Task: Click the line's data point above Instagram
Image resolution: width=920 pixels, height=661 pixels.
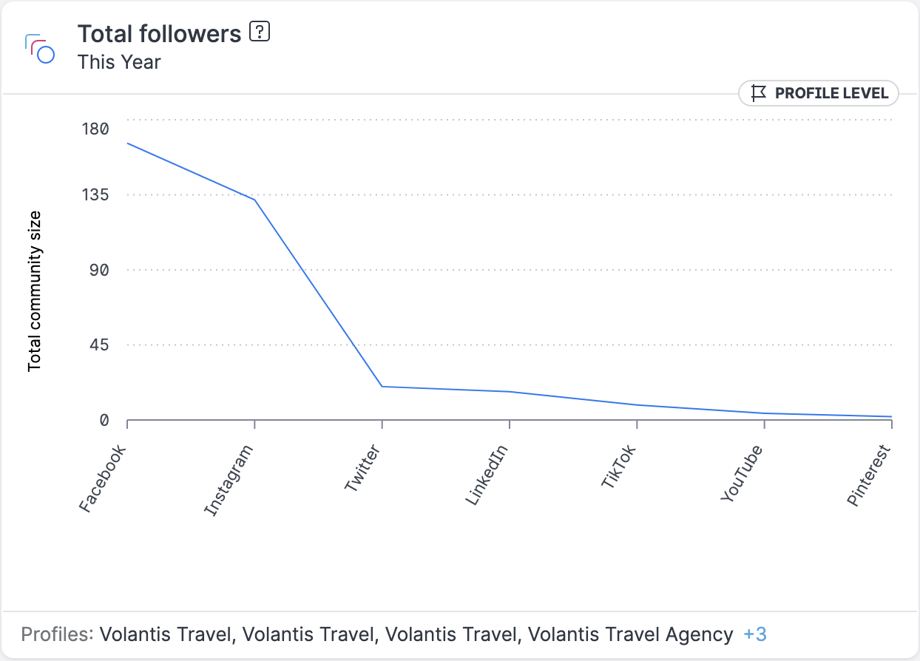Action: pos(254,200)
